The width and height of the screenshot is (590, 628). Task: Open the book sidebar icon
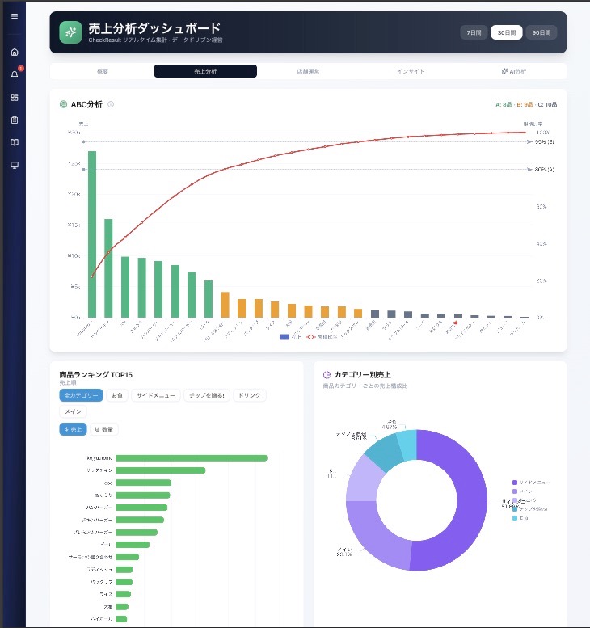pyautogui.click(x=15, y=142)
